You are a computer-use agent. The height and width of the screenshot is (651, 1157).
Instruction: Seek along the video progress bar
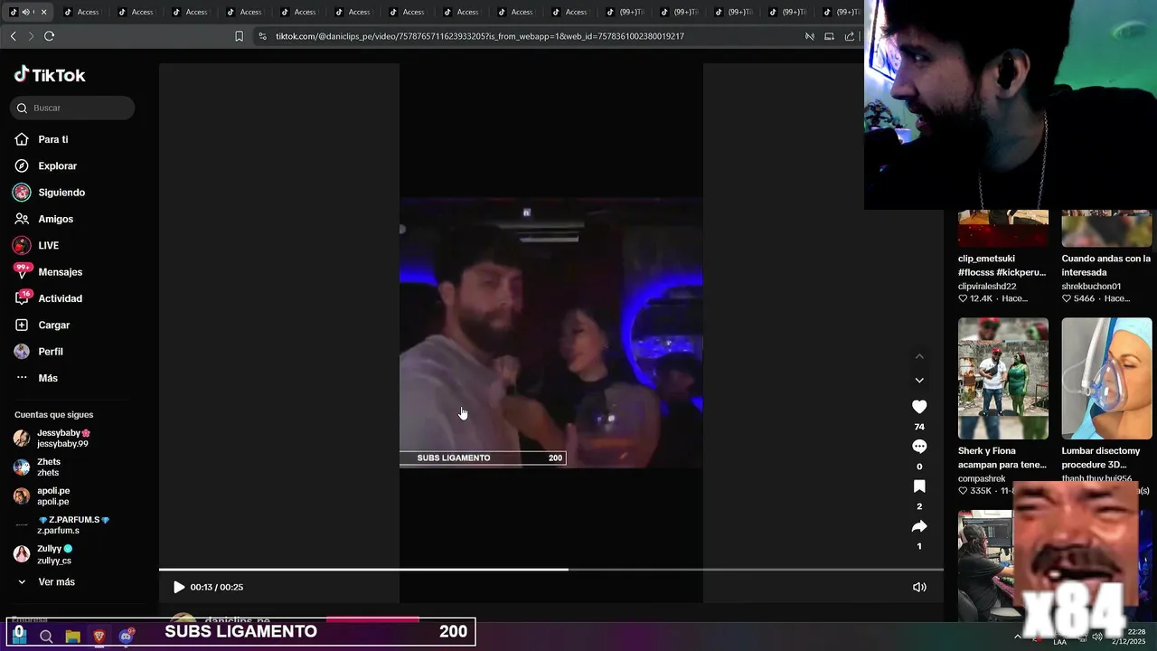click(x=551, y=570)
